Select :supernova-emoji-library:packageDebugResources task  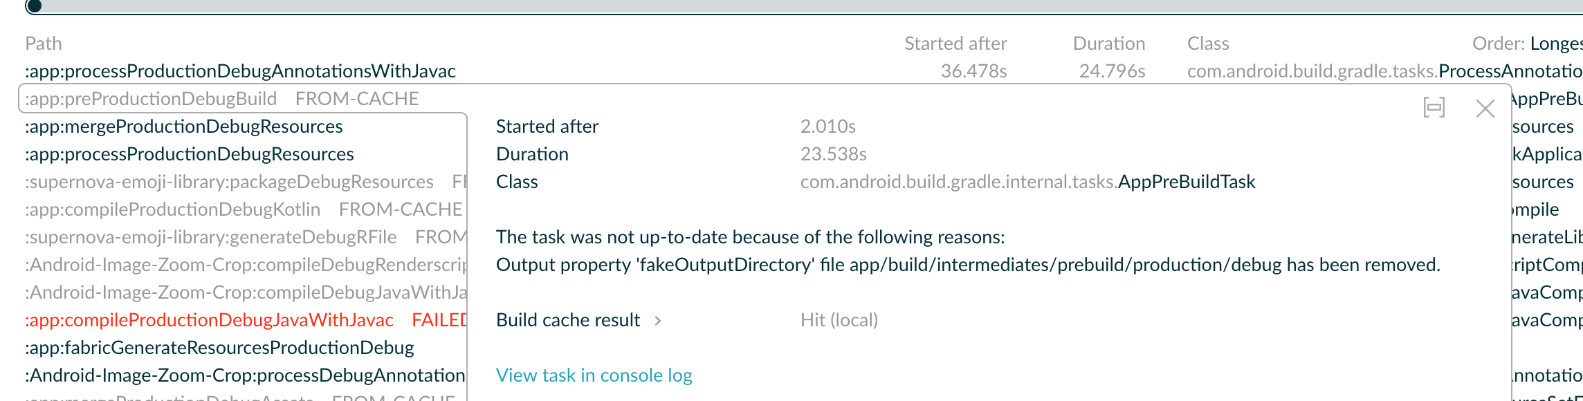pyautogui.click(x=229, y=182)
